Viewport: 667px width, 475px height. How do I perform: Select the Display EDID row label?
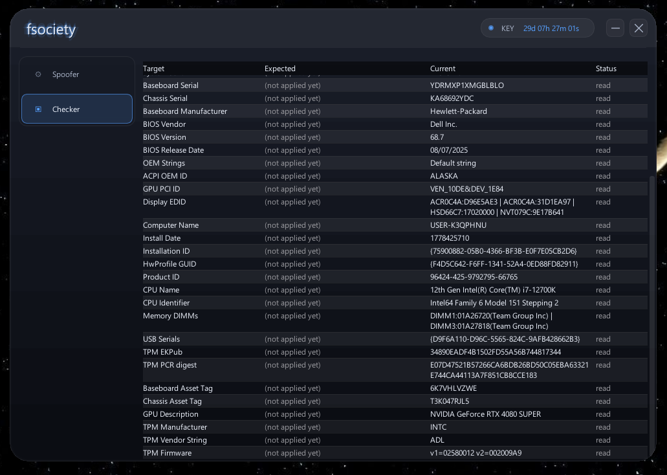coord(164,202)
